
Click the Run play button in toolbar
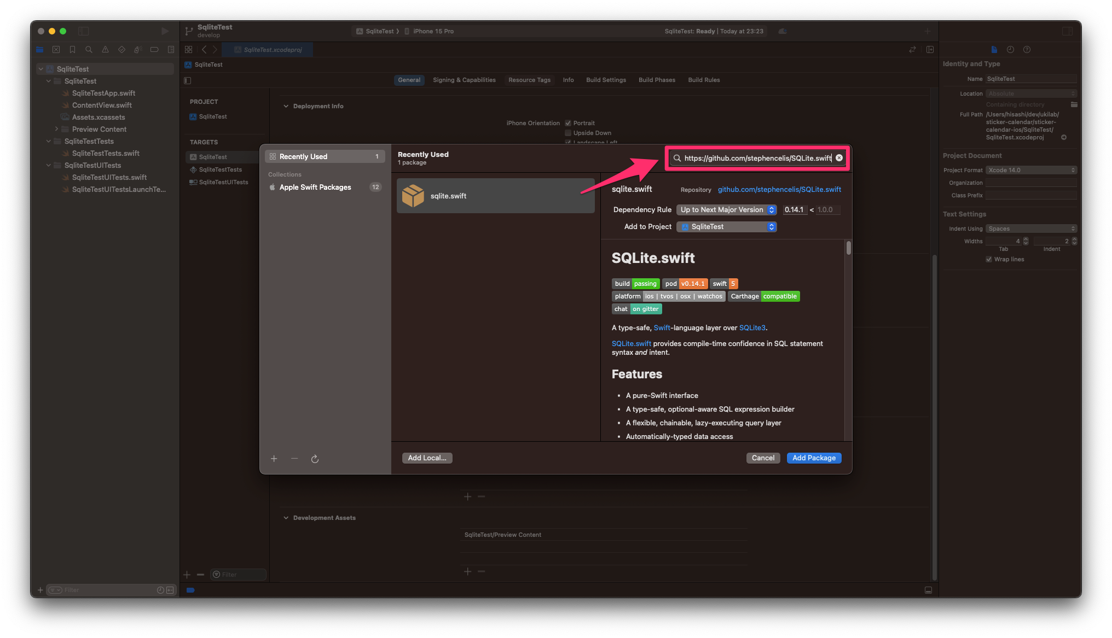point(165,31)
